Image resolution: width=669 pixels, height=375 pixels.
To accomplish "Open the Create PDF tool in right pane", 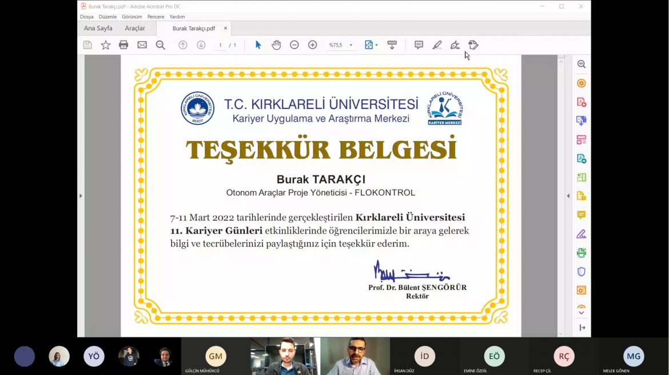I will point(581,102).
